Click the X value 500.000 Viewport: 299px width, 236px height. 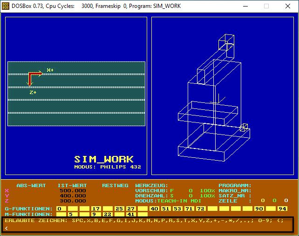(73, 191)
